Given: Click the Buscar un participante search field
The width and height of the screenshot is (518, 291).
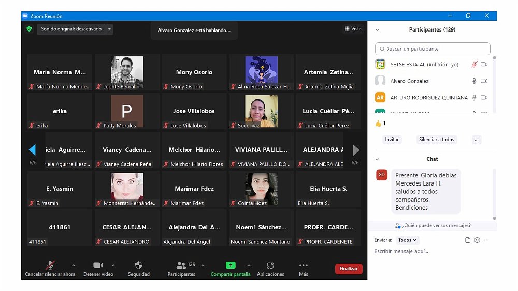Looking at the screenshot, I should pyautogui.click(x=433, y=49).
